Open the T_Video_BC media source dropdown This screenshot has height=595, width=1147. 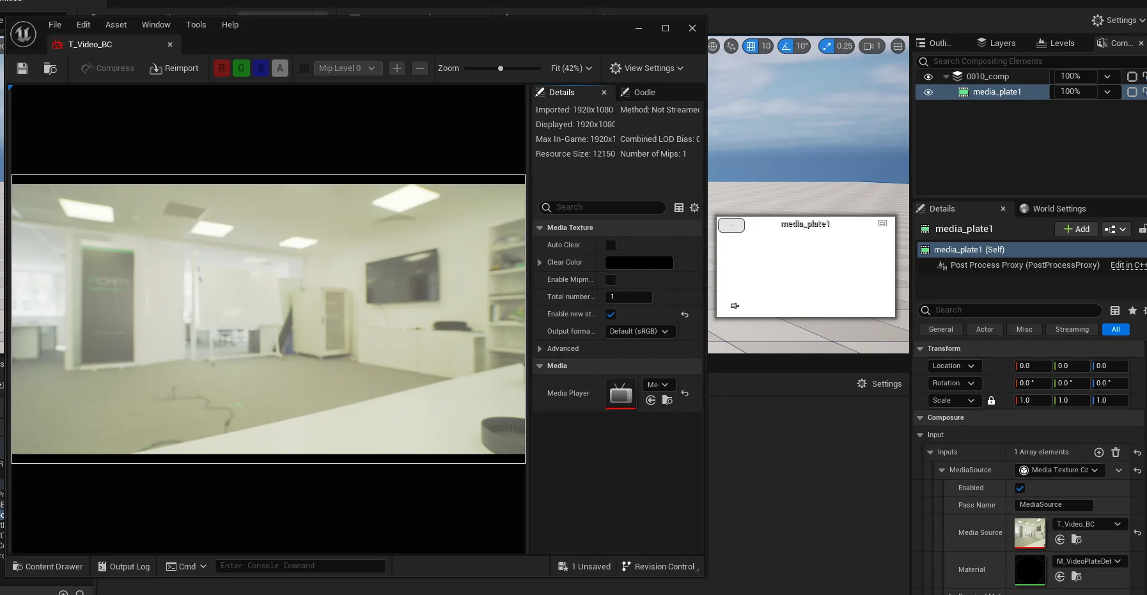(x=1089, y=525)
